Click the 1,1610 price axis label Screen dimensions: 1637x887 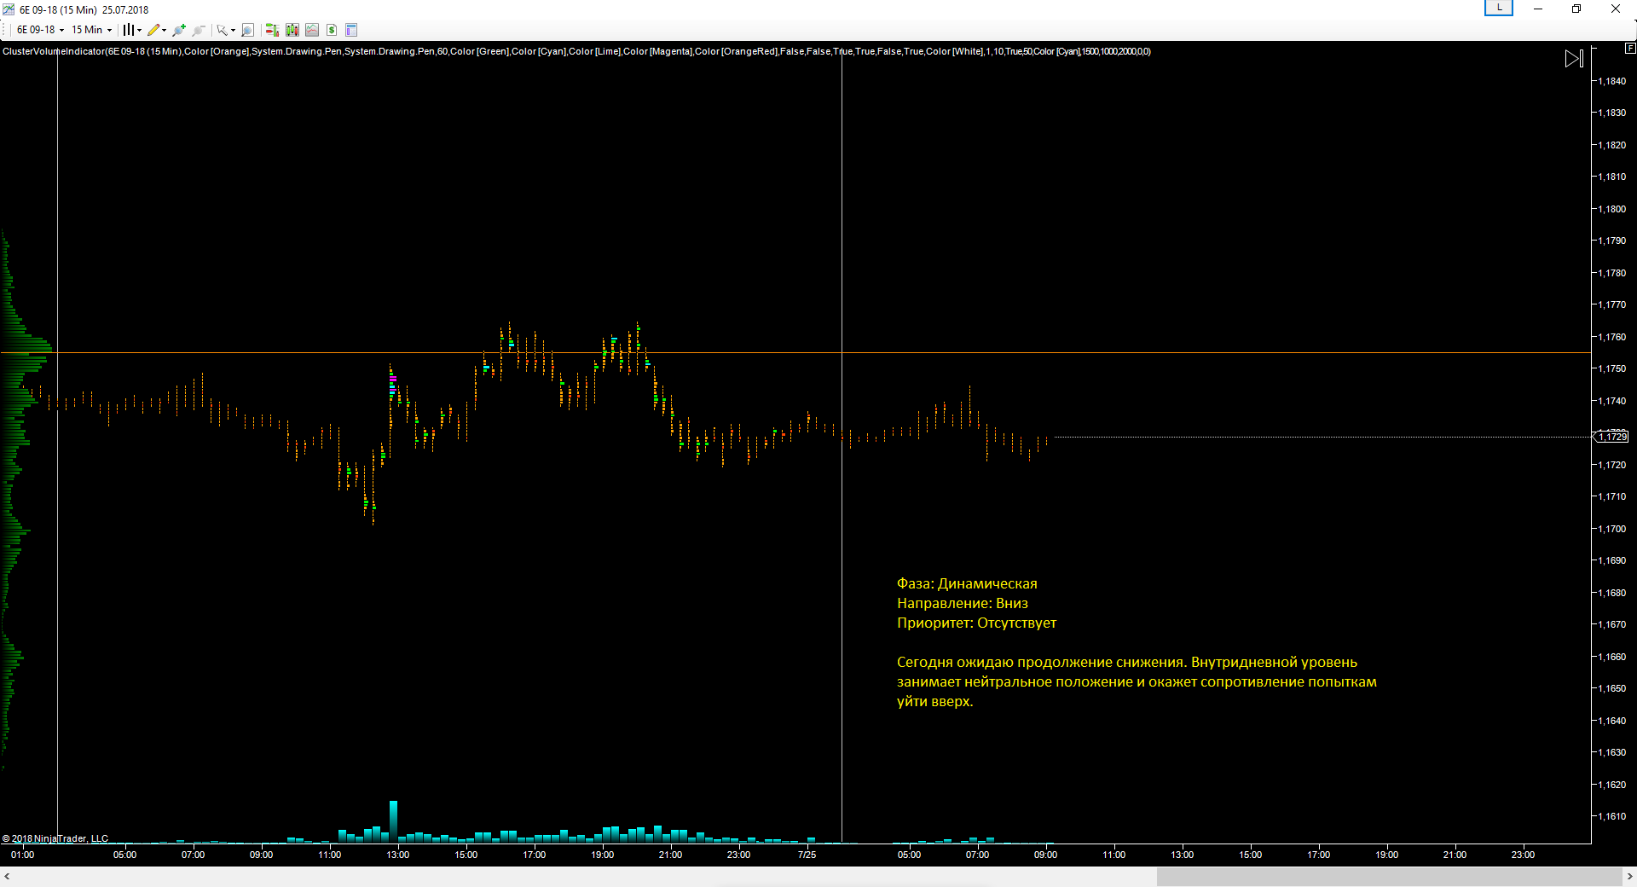click(1611, 816)
